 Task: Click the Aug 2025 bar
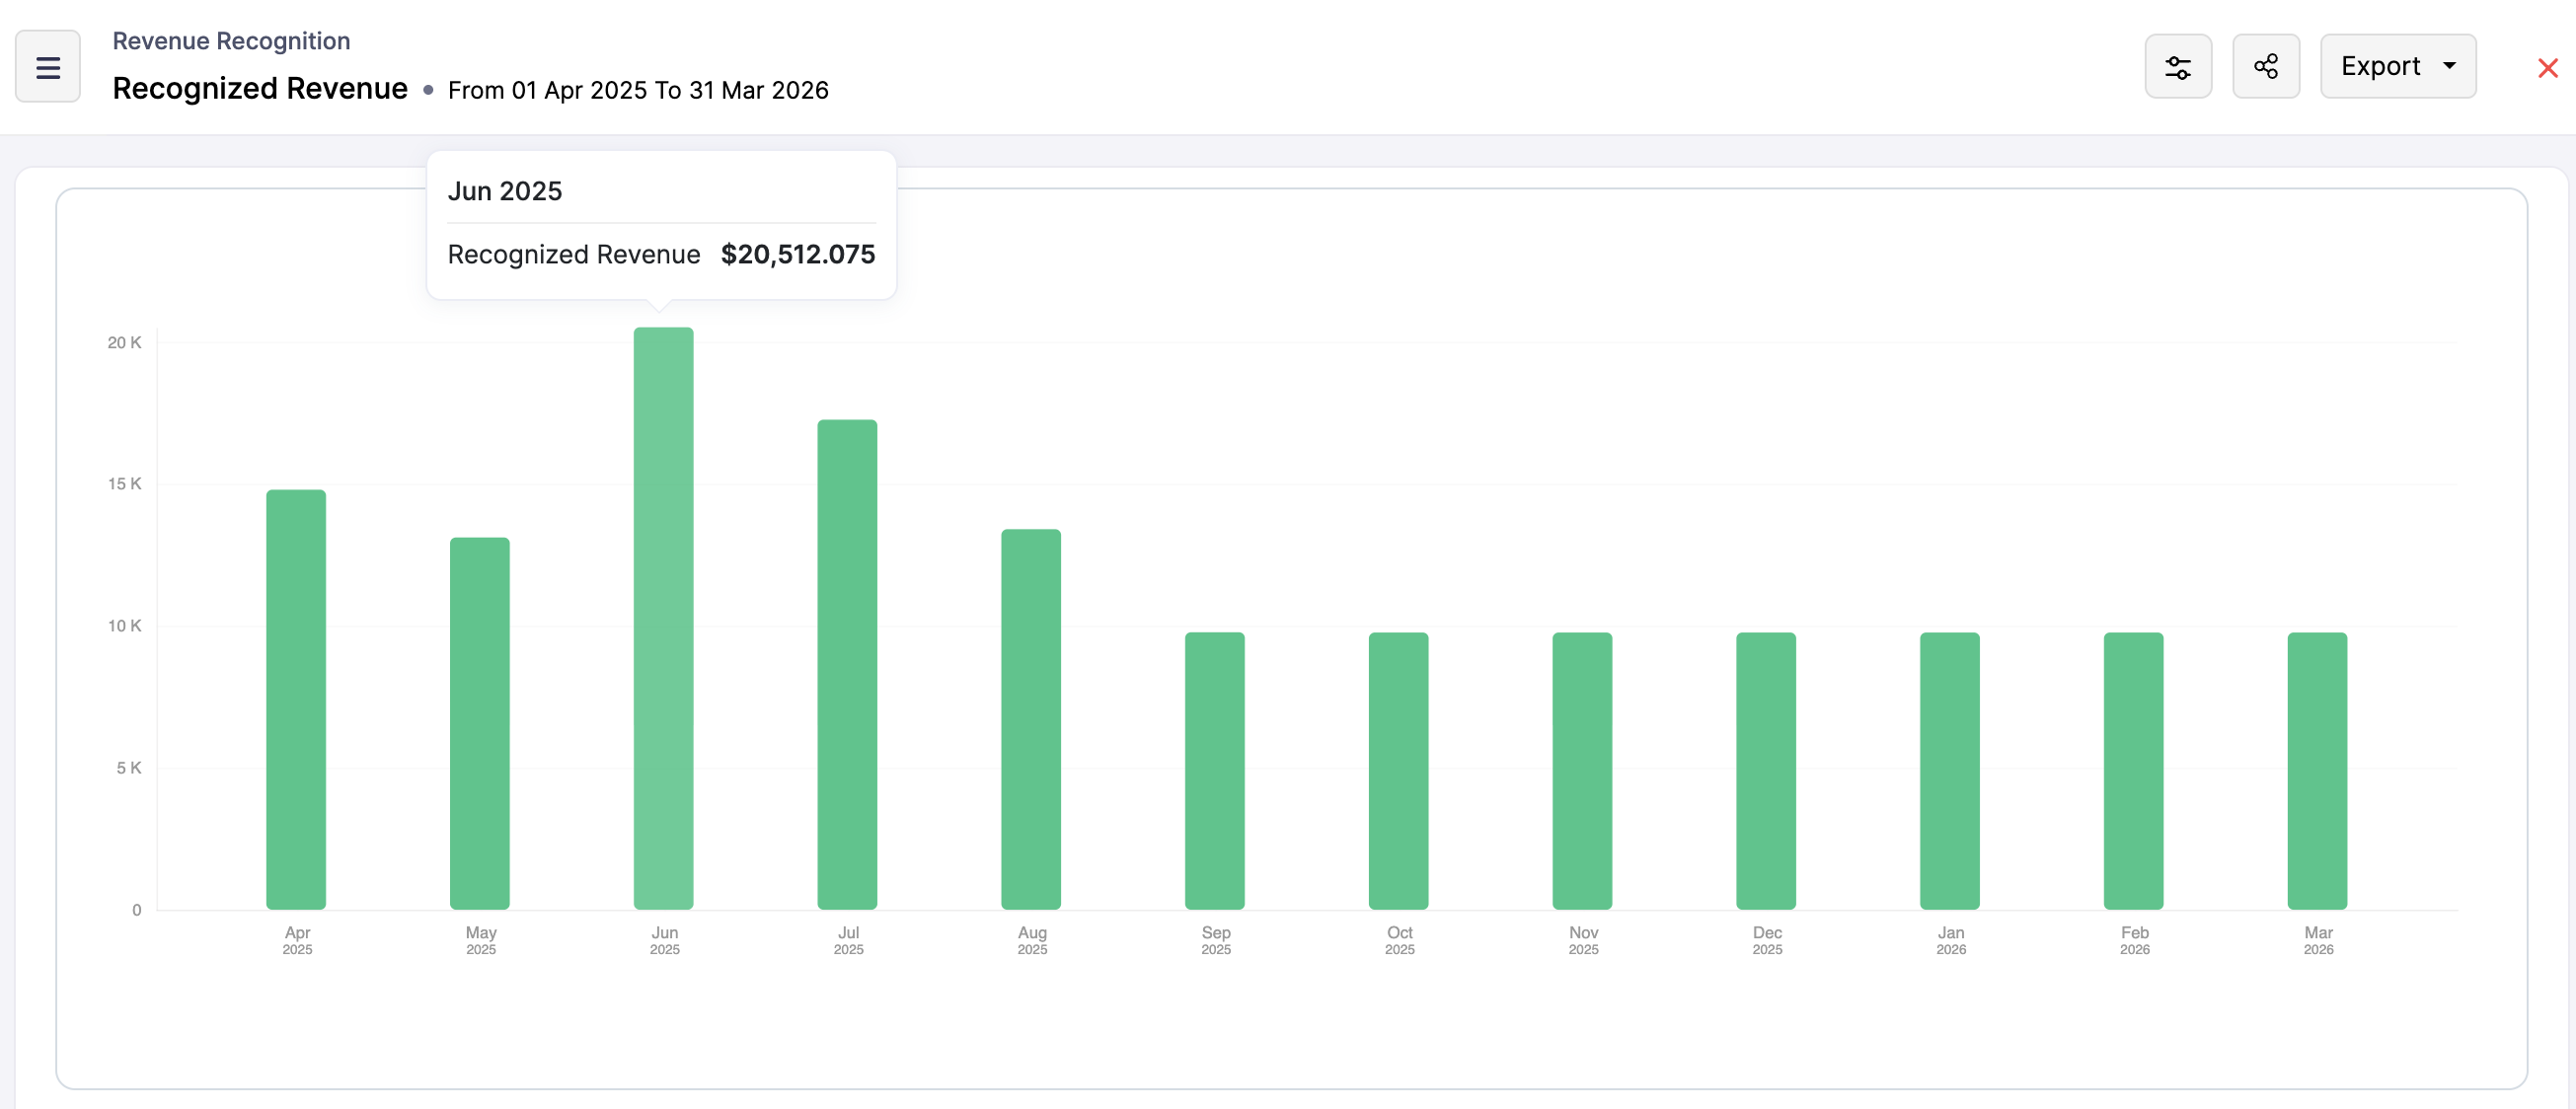point(1031,720)
